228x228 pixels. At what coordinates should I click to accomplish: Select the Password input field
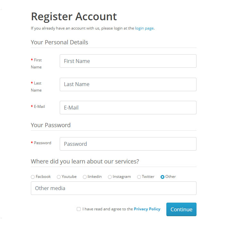pos(128,144)
